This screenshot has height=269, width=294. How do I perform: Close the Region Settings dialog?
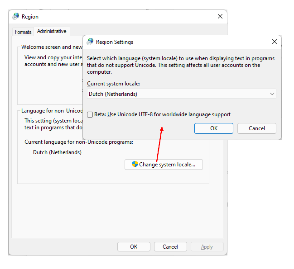point(274,42)
